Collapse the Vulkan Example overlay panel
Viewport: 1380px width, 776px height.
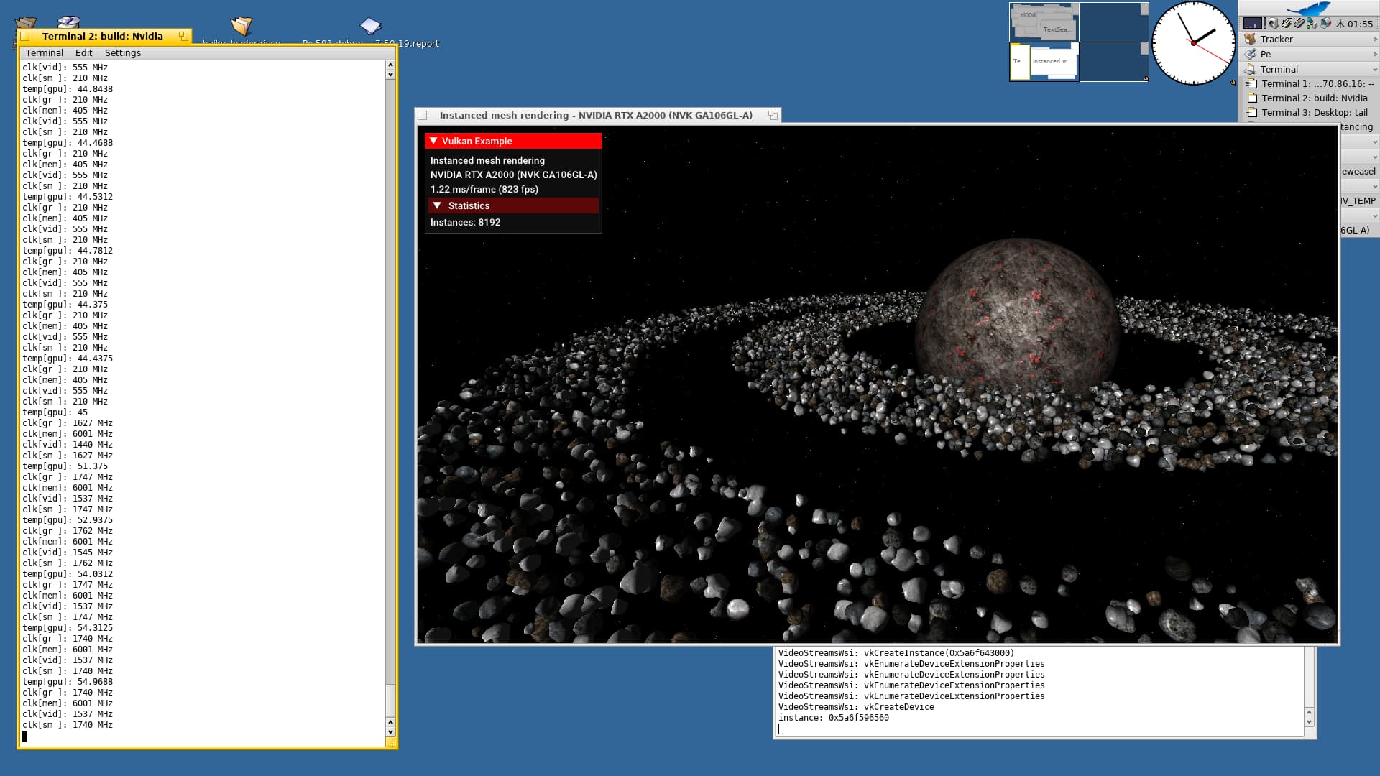tap(433, 141)
